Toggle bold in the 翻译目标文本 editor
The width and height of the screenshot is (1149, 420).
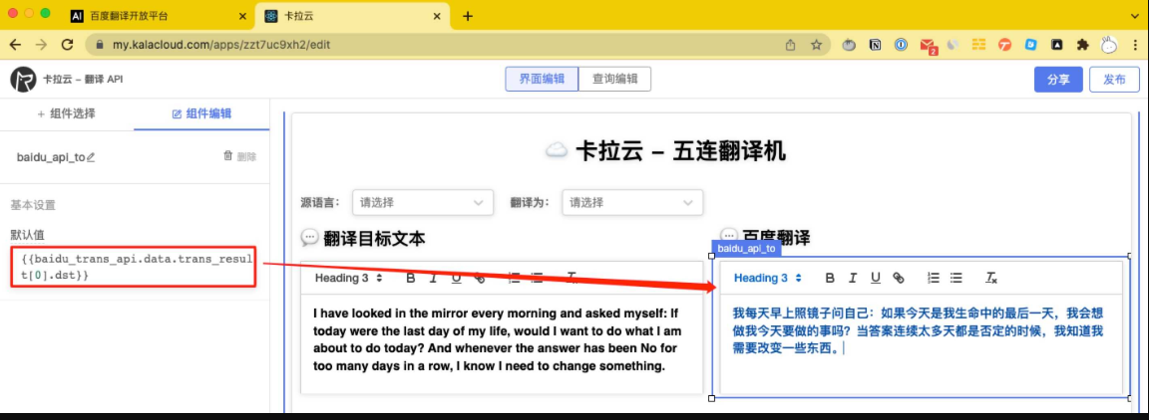[x=411, y=278]
